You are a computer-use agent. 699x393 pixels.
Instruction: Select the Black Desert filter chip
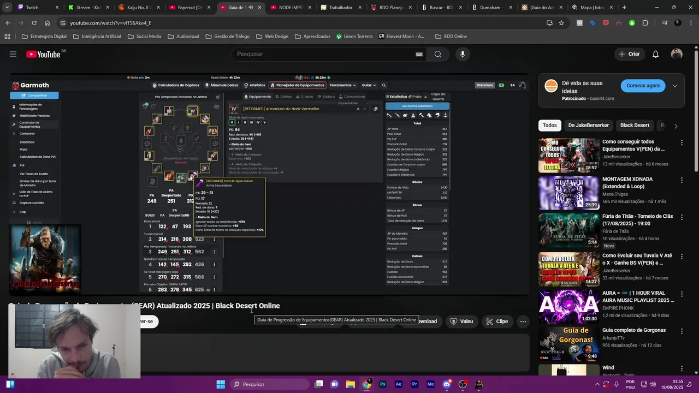click(x=635, y=125)
